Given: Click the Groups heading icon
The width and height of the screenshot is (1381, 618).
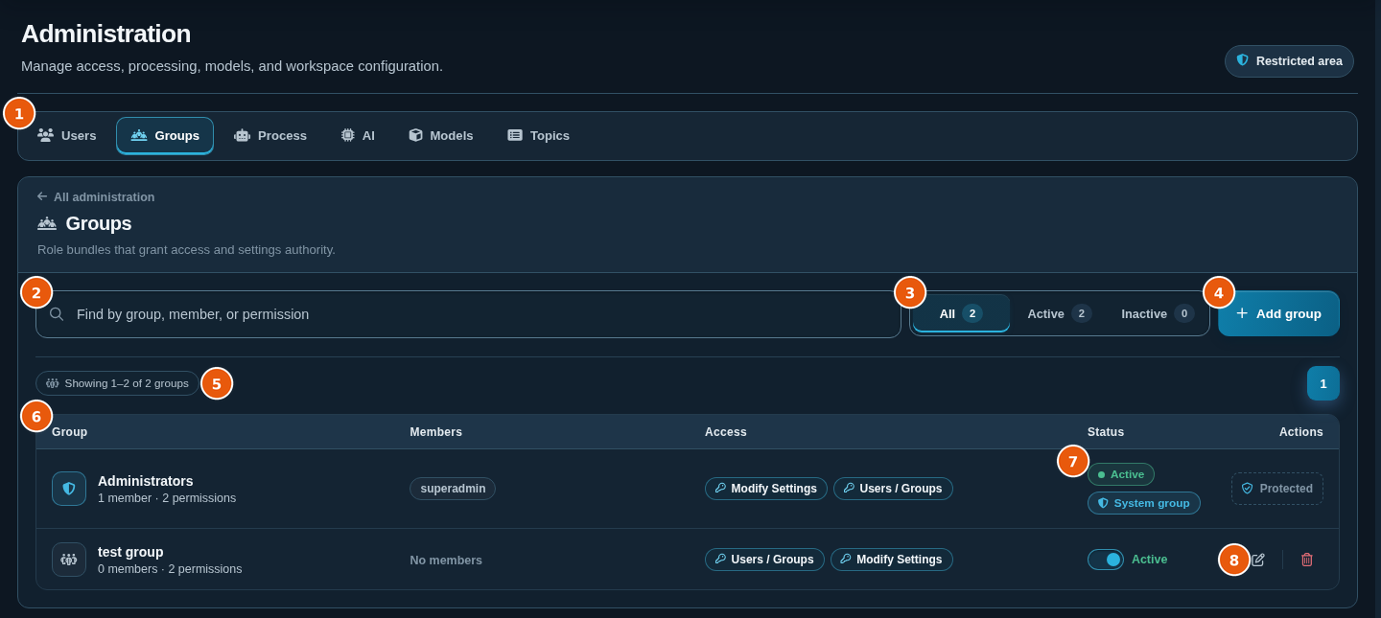Looking at the screenshot, I should point(47,223).
